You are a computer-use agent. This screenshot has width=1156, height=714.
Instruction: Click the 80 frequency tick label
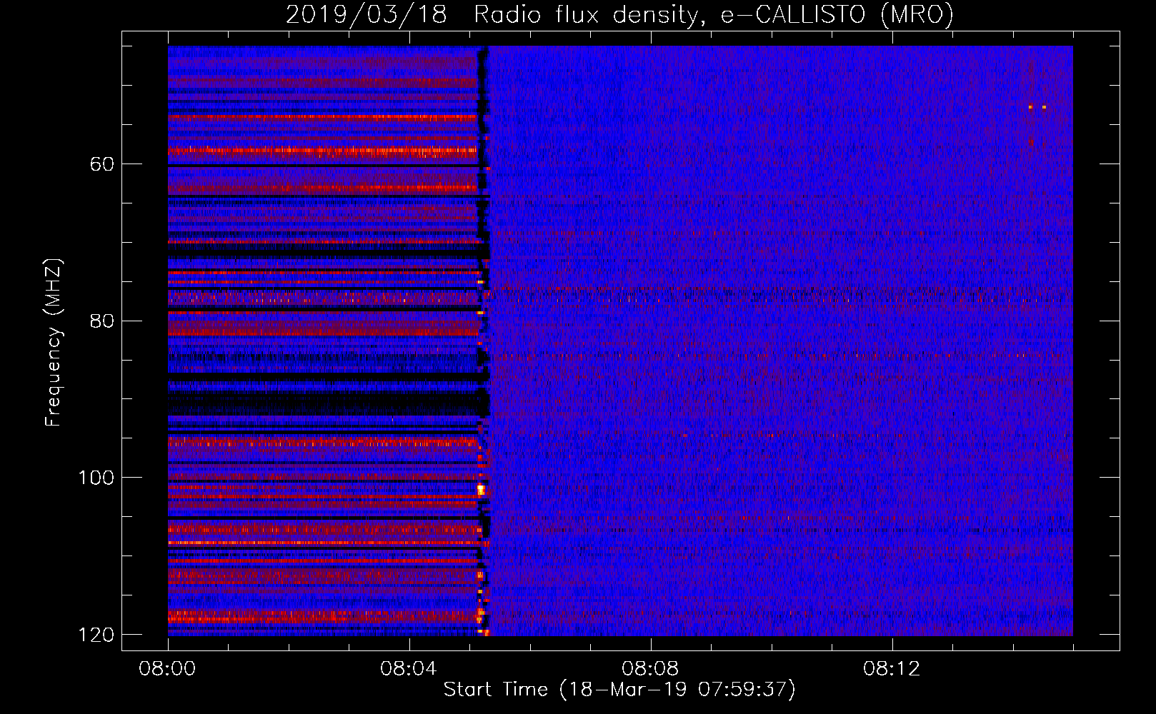point(102,321)
